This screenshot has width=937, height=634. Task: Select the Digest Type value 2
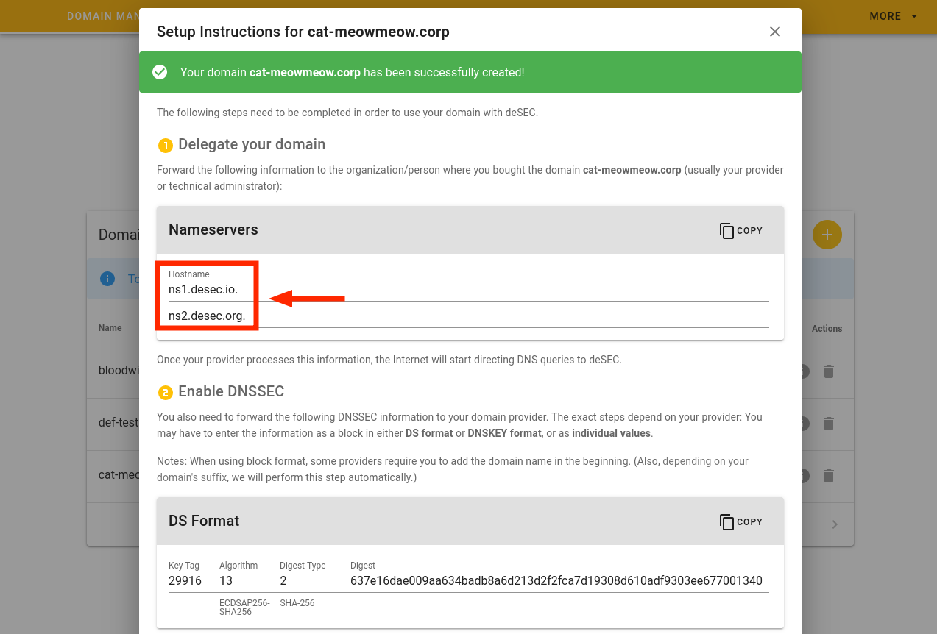click(283, 581)
